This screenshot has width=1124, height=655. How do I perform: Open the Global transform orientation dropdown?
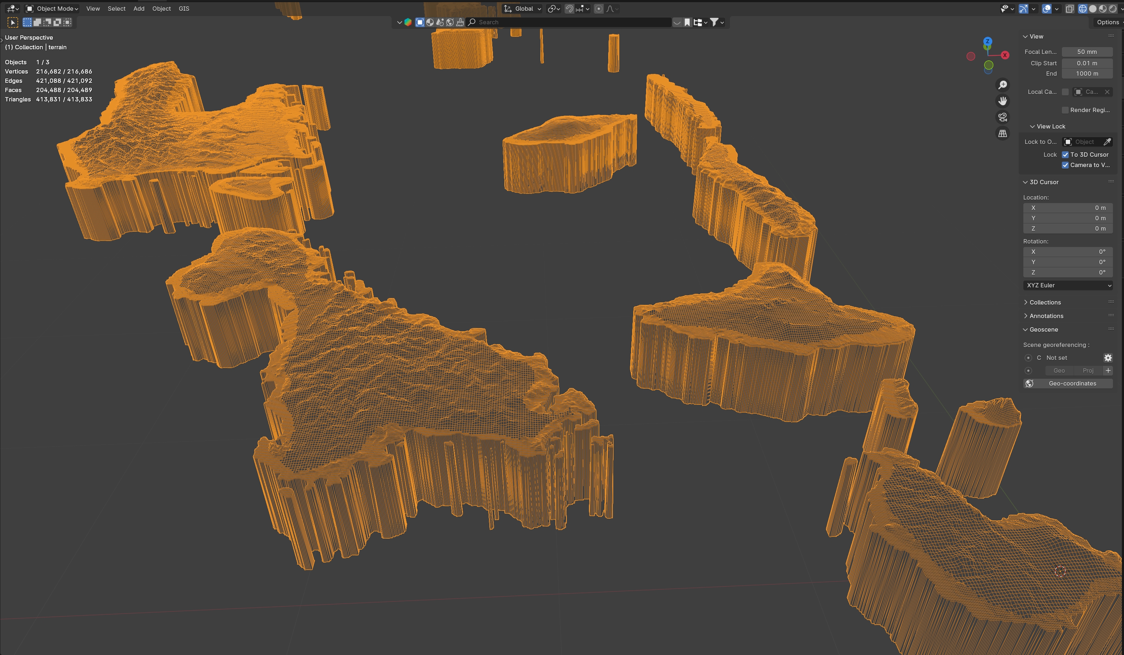[x=523, y=9]
